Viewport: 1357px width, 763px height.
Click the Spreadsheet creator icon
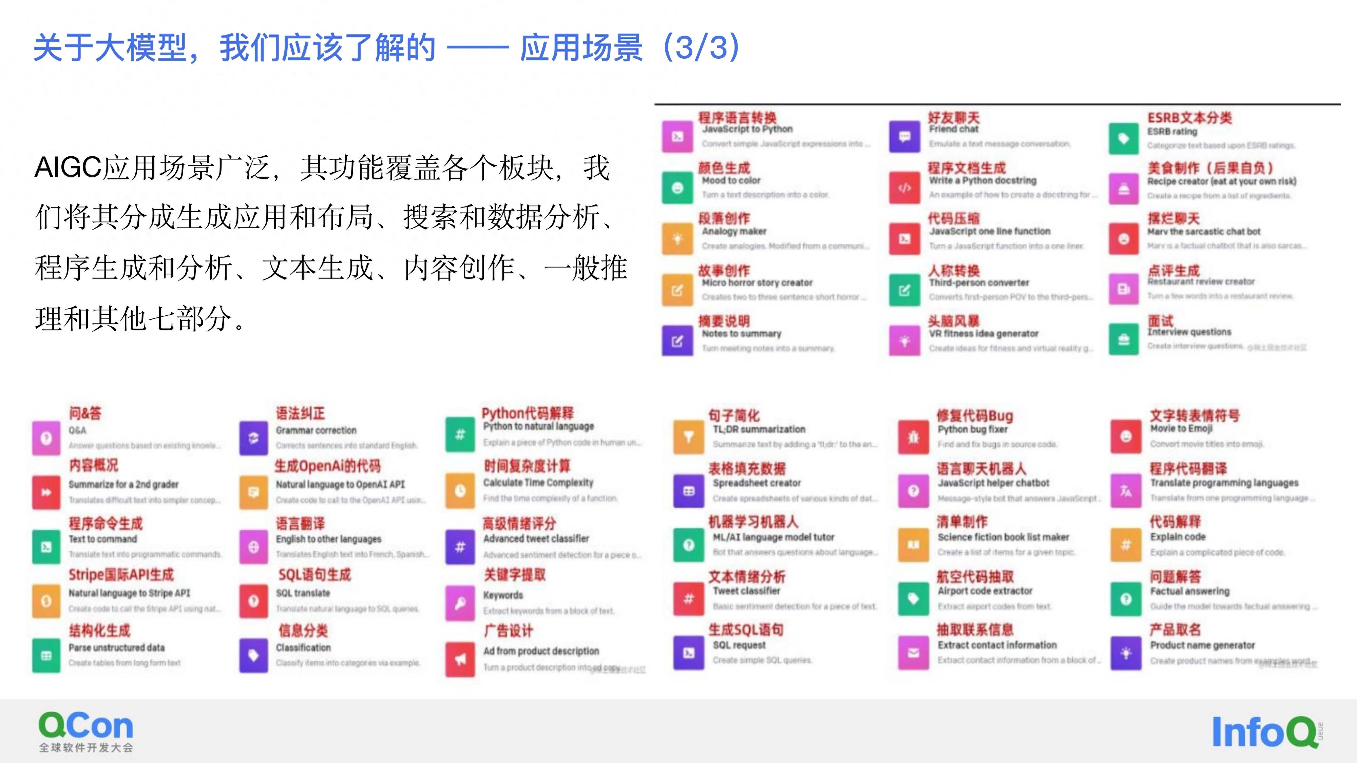(x=689, y=491)
